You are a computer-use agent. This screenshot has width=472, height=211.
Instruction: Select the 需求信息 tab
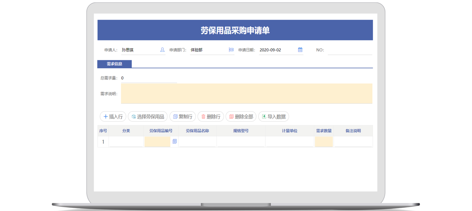click(115, 64)
